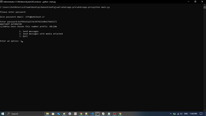Open the green-dot tray status icon
206x116 pixels.
(x=174, y=114)
